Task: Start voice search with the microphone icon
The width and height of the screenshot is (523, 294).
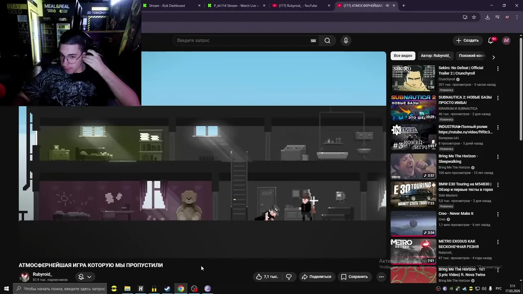Action: tap(346, 40)
